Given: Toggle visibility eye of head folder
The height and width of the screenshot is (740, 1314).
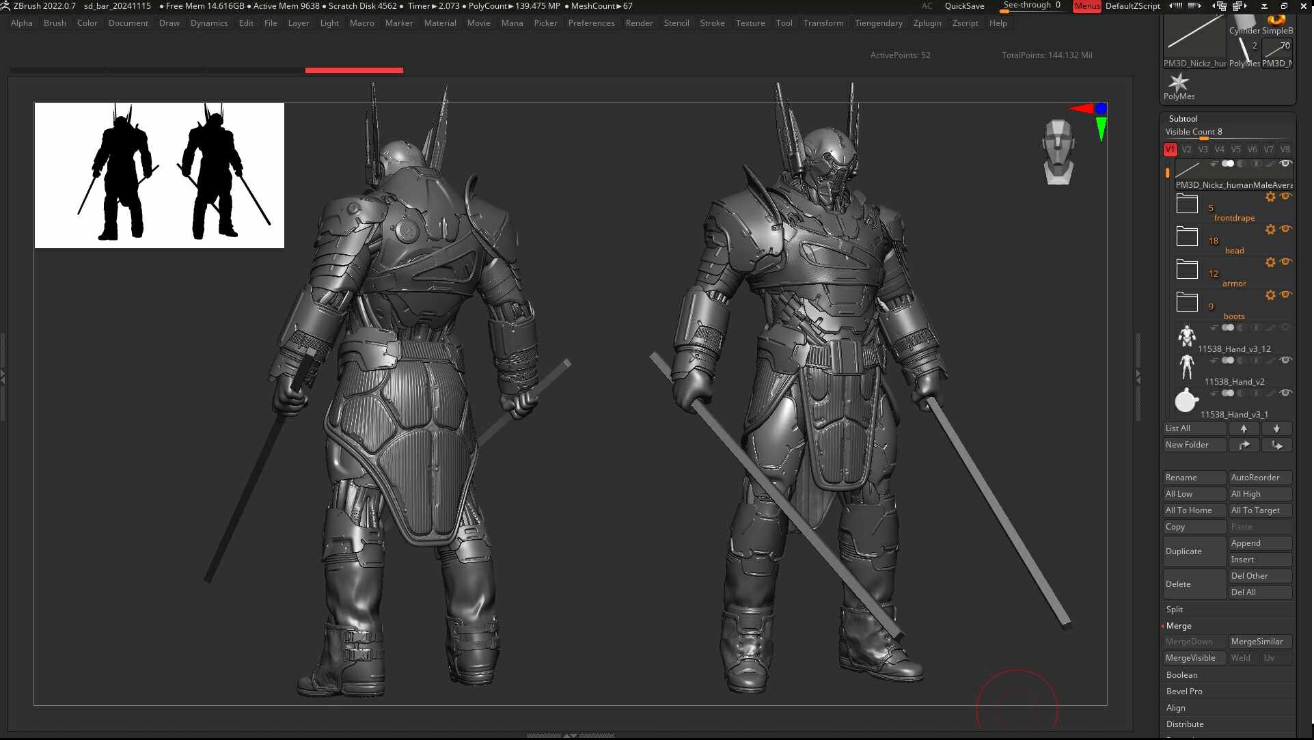Looking at the screenshot, I should tap(1286, 229).
